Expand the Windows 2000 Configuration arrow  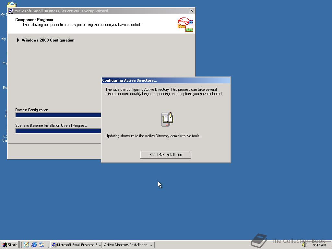pos(18,40)
